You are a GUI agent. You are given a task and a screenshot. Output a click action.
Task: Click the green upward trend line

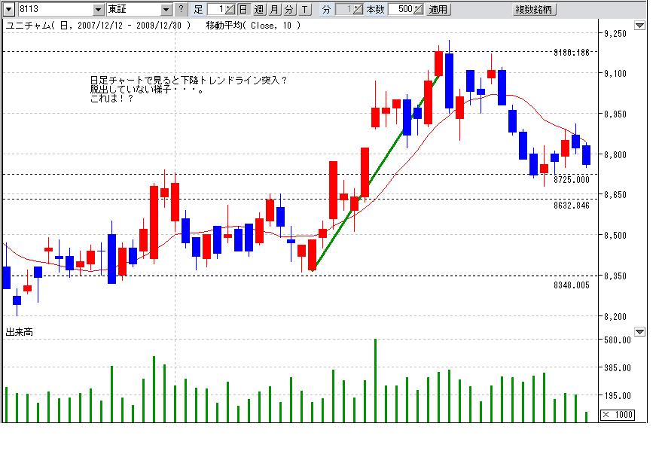[376, 174]
